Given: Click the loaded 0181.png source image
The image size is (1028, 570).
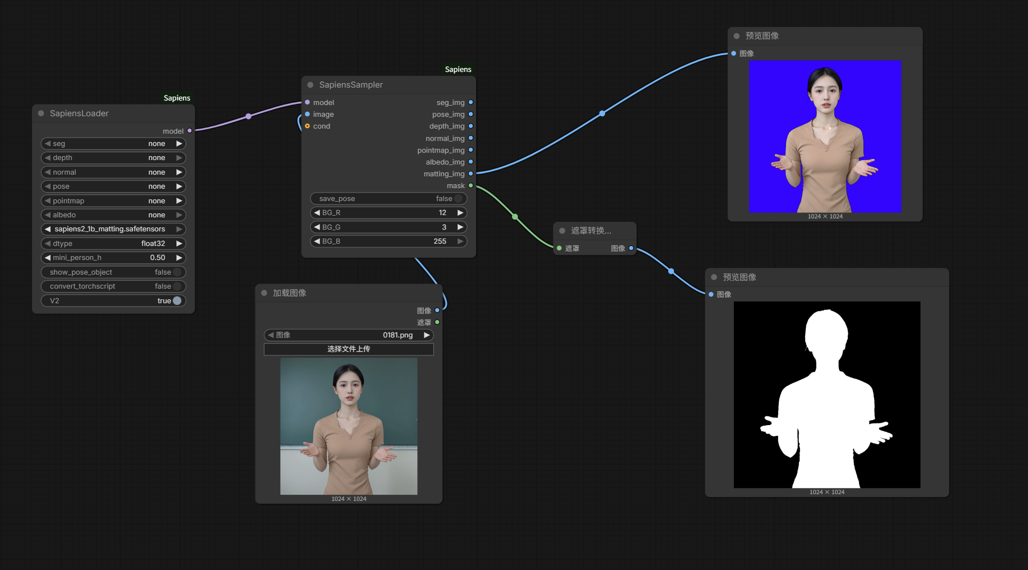Looking at the screenshot, I should click(349, 426).
